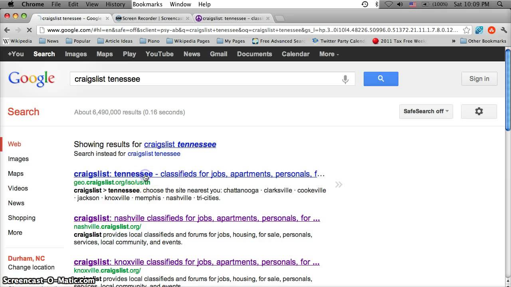Click the browser forward arrow

pyautogui.click(x=18, y=30)
